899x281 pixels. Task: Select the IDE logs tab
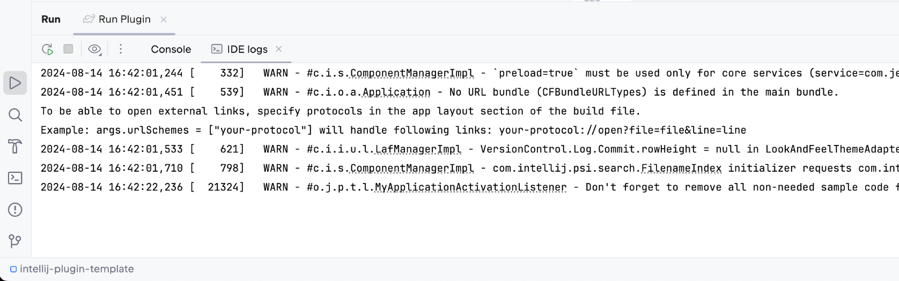247,49
